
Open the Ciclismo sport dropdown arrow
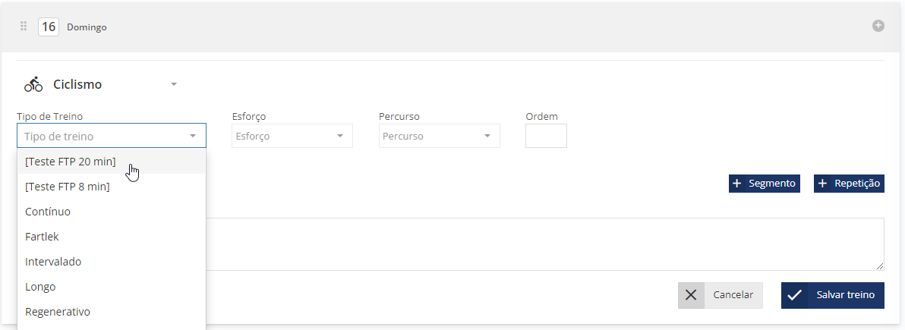click(x=174, y=84)
